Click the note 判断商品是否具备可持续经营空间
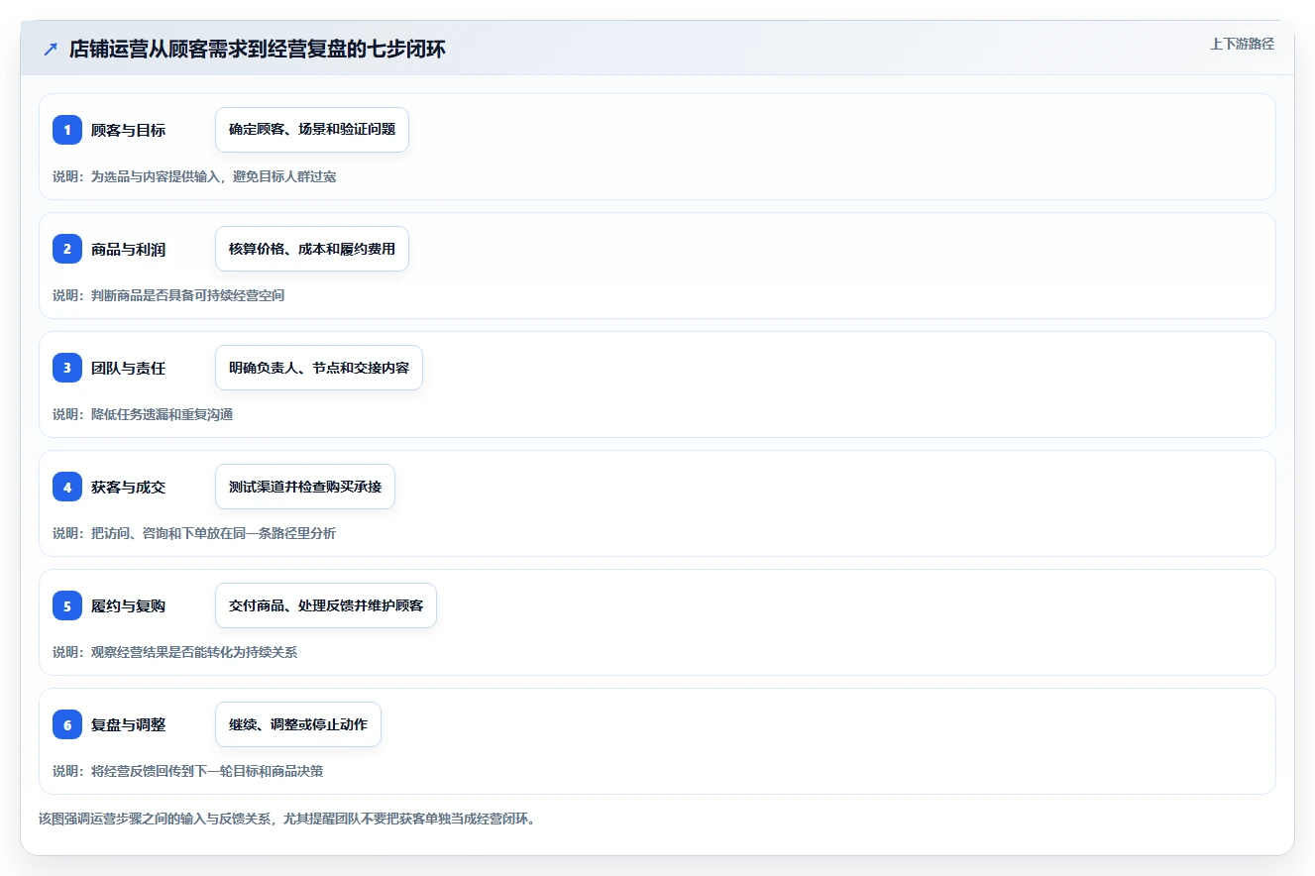Viewport: 1315px width, 876px height. tap(187, 295)
